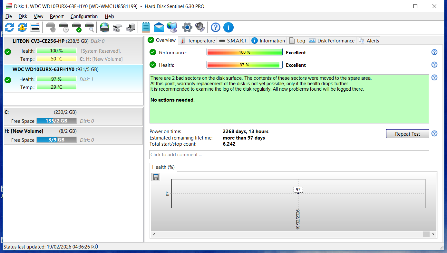
Task: Click help icon next to Performance row
Action: coord(434,52)
